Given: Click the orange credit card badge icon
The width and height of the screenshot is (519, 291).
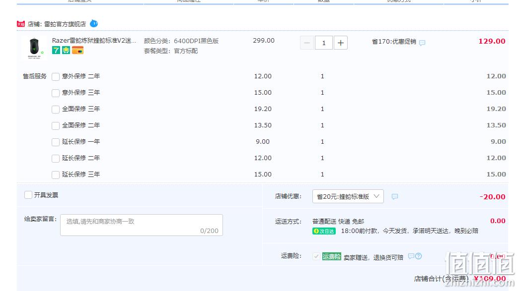Looking at the screenshot, I should (78, 50).
